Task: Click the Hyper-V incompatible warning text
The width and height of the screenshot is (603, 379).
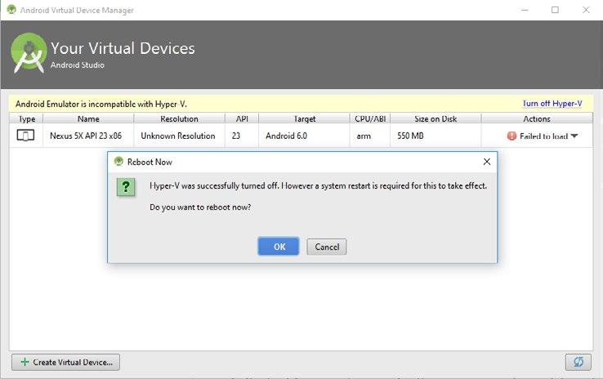Action: click(x=101, y=104)
